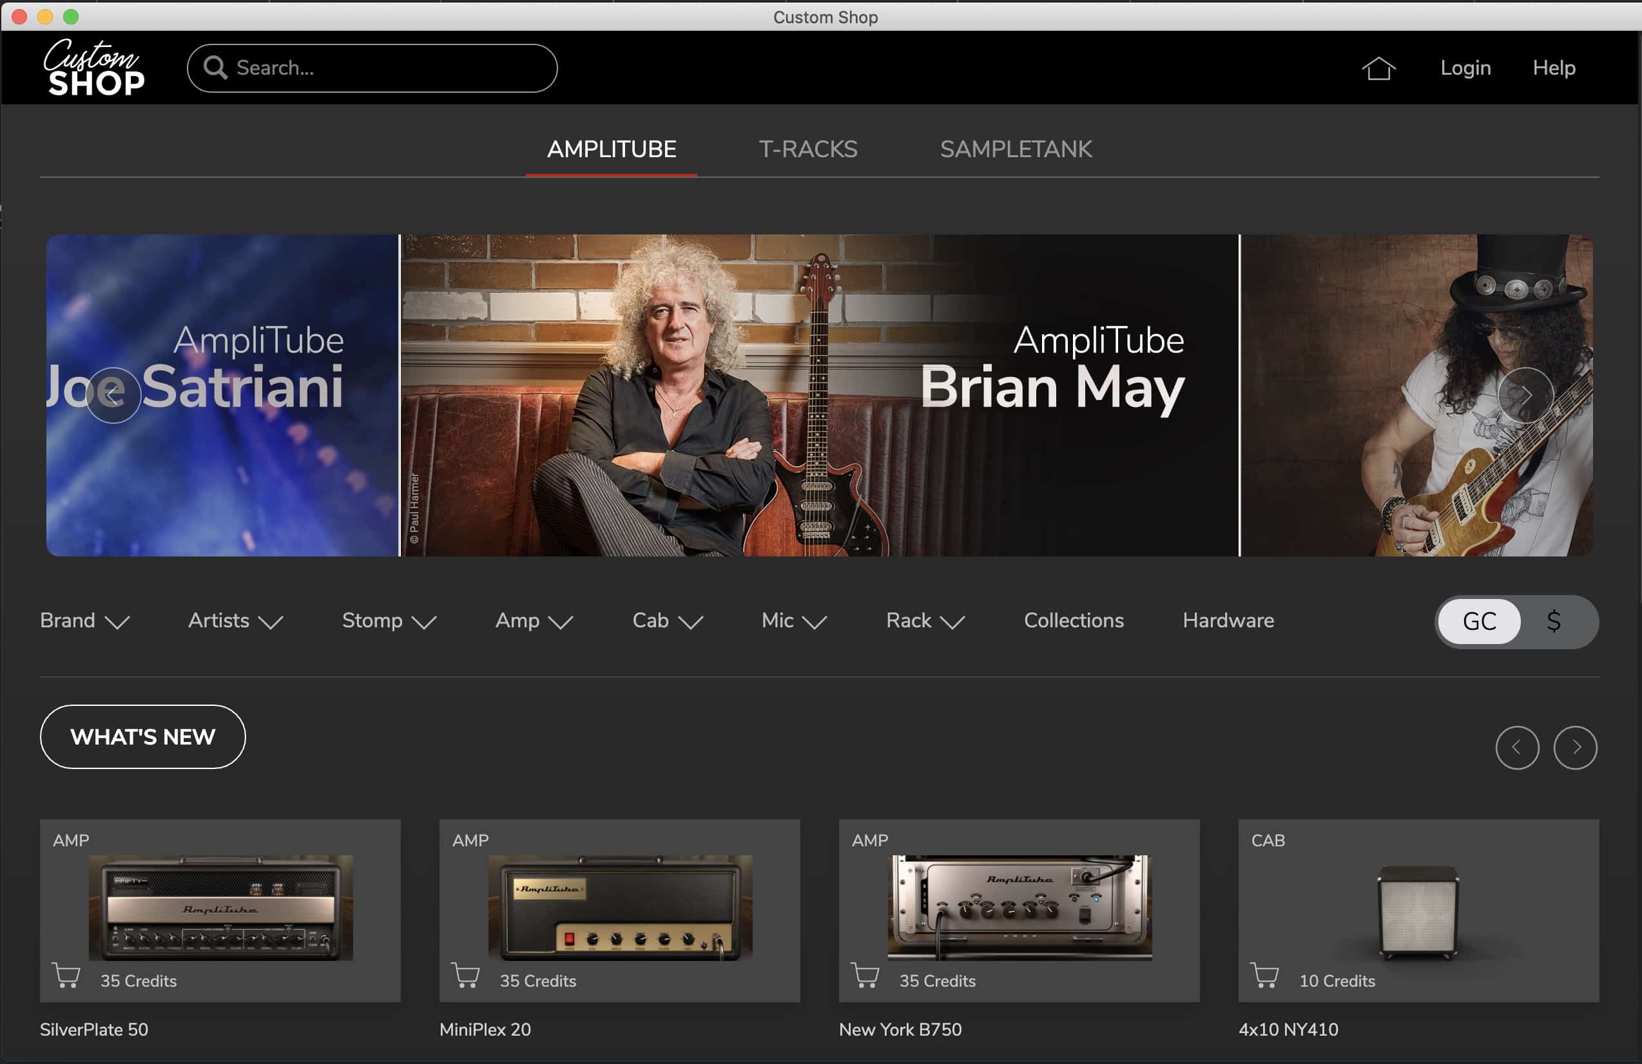Switch pricing to Gear Credits (GC)
The height and width of the screenshot is (1064, 1642).
coord(1479,622)
